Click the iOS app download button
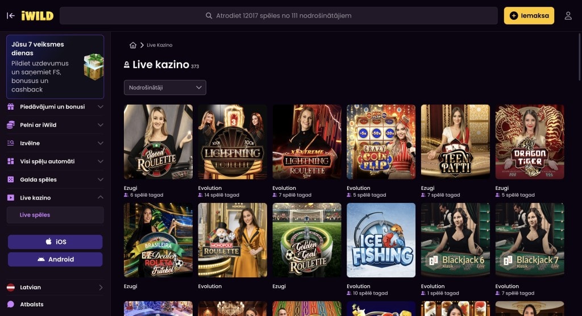Screen dimensions: 582x316 point(55,242)
